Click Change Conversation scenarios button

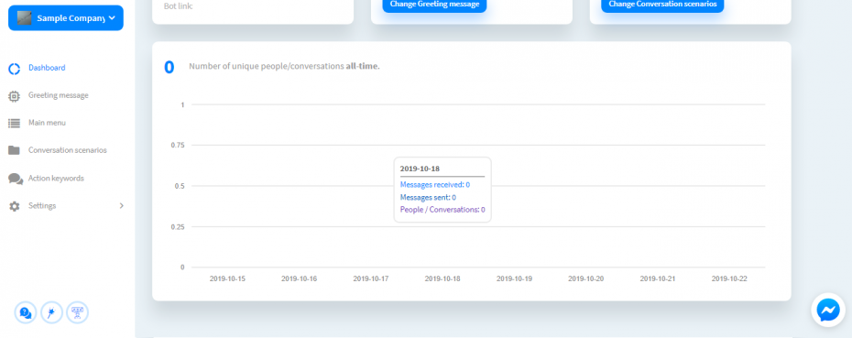(662, 5)
